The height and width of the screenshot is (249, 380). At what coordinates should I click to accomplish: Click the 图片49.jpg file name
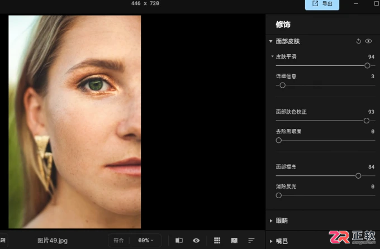pos(53,241)
